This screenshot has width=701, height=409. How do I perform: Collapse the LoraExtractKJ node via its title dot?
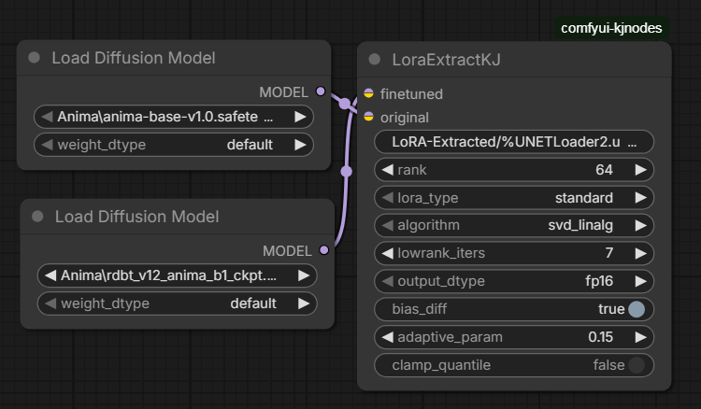[x=375, y=60]
